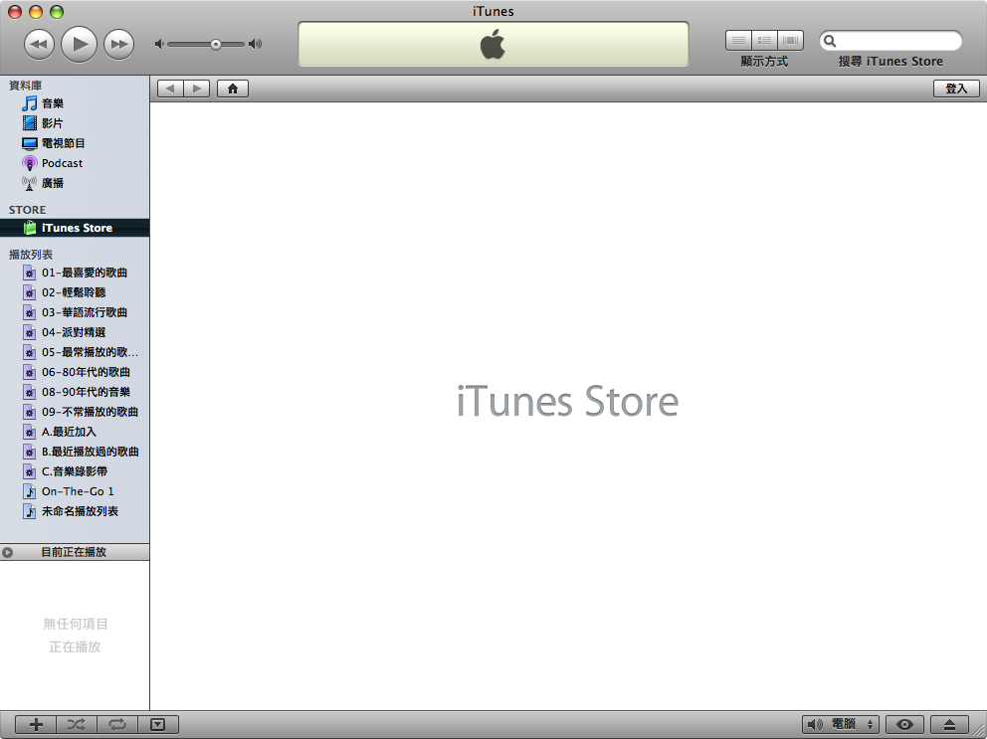Open playlist 02-輕鬆聆聽
This screenshot has width=987, height=739.
(x=75, y=292)
